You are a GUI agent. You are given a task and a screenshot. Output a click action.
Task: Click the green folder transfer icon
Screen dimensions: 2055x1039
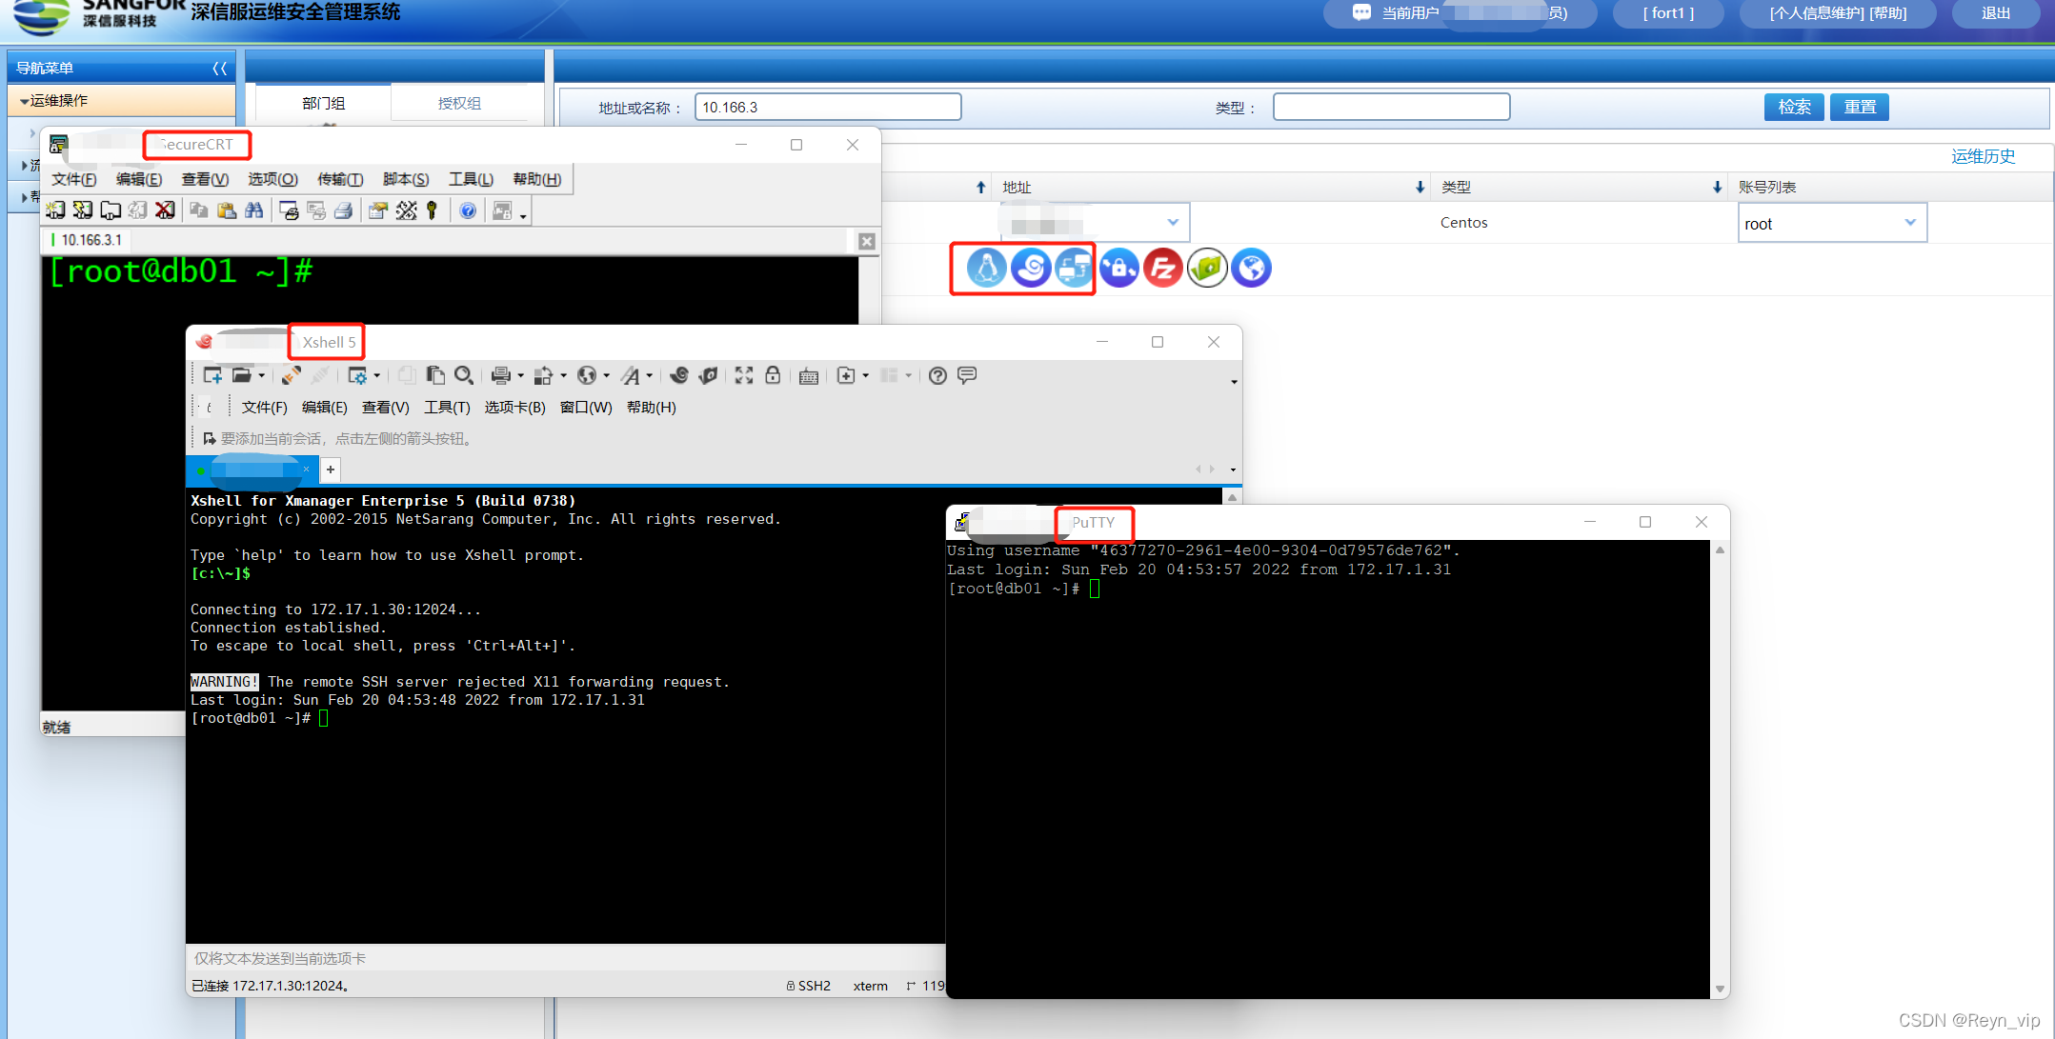tap(1207, 268)
